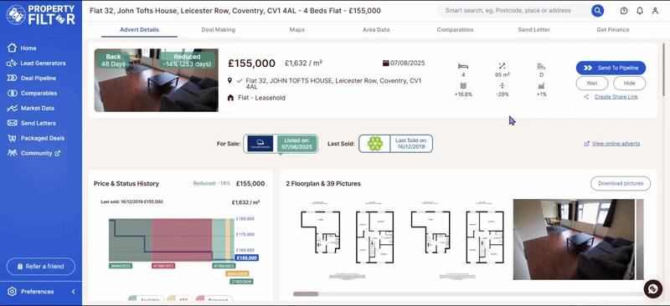Click the share icon beside Create Share Link

click(x=587, y=97)
